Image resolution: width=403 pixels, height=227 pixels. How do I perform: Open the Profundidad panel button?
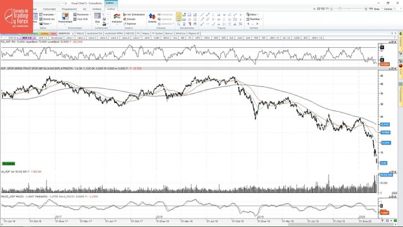(x=65, y=18)
